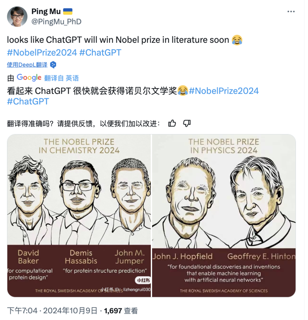The height and width of the screenshot is (320, 308).
Task: Click the Ping Mu display name
Action: point(46,12)
